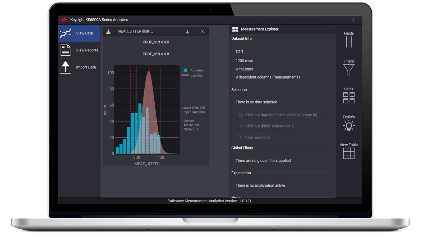Image resolution: width=423 pixels, height=237 pixels.
Task: Toggle the All values legend swatch
Action: [185, 70]
